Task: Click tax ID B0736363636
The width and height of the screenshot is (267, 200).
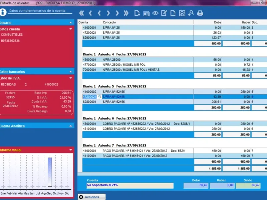Action: point(10,41)
